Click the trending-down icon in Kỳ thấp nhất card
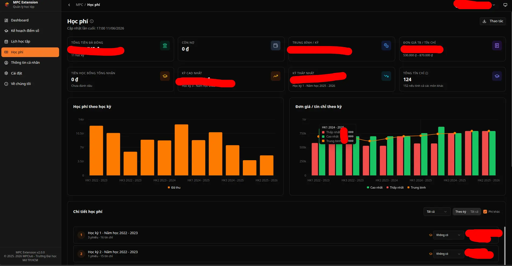The image size is (512, 266). click(x=386, y=76)
